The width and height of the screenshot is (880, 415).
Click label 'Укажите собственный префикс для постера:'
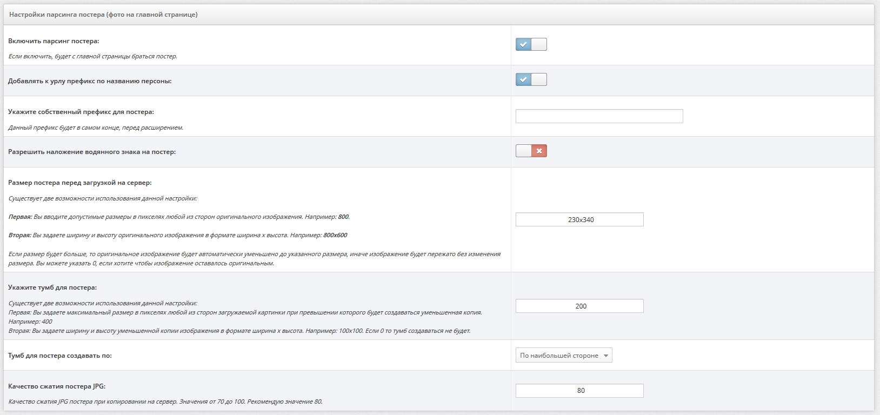pyautogui.click(x=81, y=112)
